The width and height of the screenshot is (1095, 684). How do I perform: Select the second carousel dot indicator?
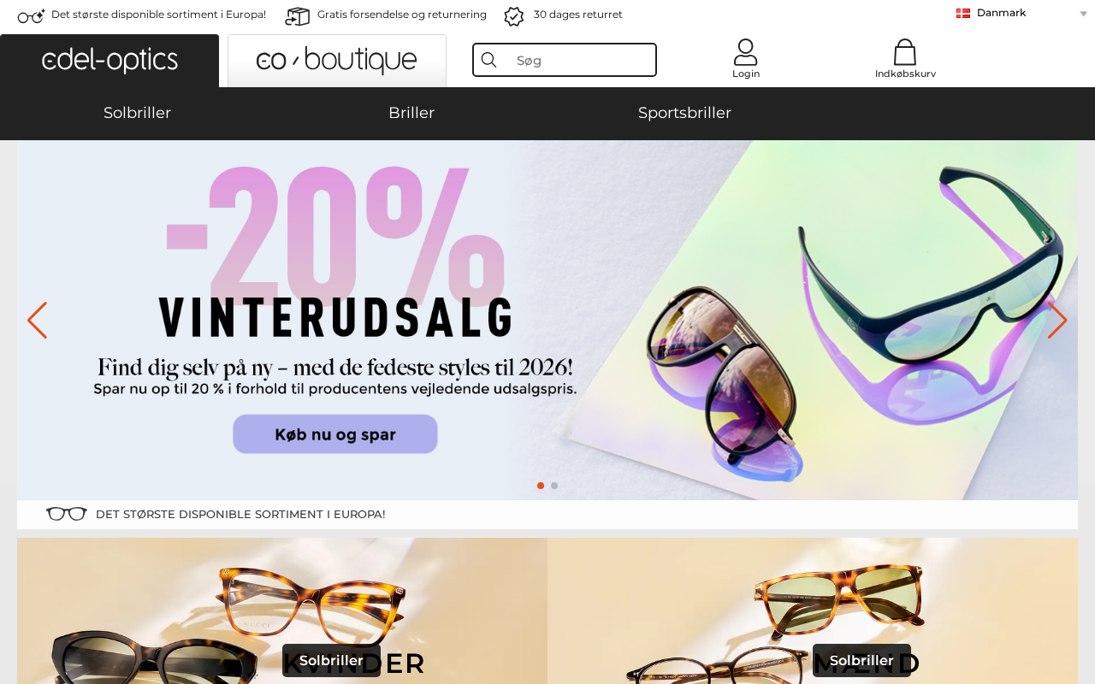[x=554, y=486]
